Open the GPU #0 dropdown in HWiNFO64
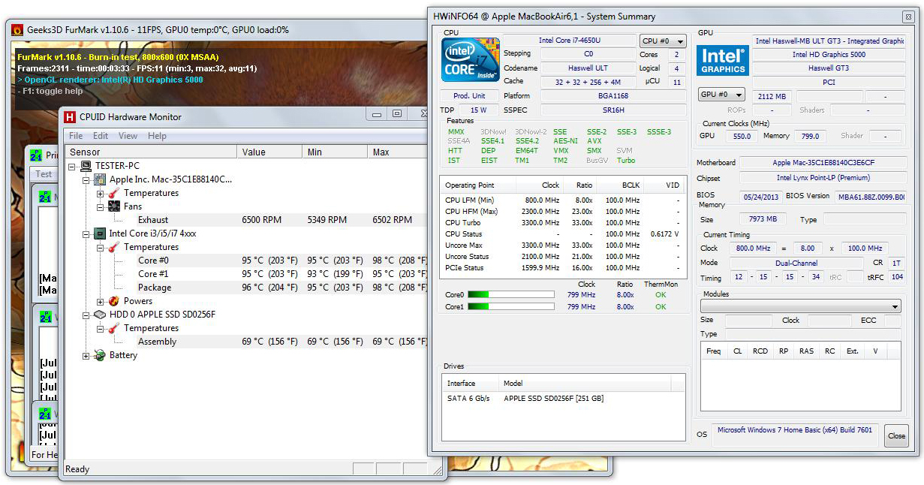Viewport: 924px width, 485px height. tap(721, 95)
